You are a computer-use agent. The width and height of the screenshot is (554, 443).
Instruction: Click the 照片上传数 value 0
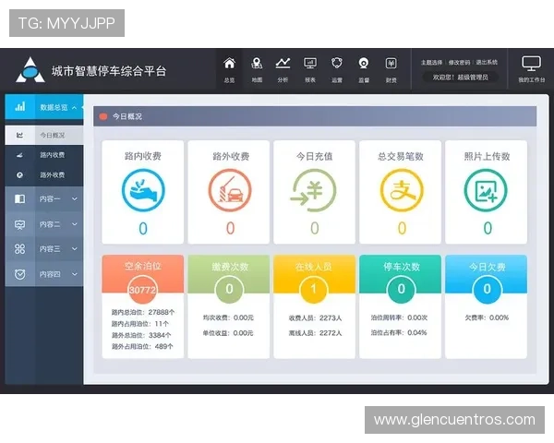tap(488, 228)
